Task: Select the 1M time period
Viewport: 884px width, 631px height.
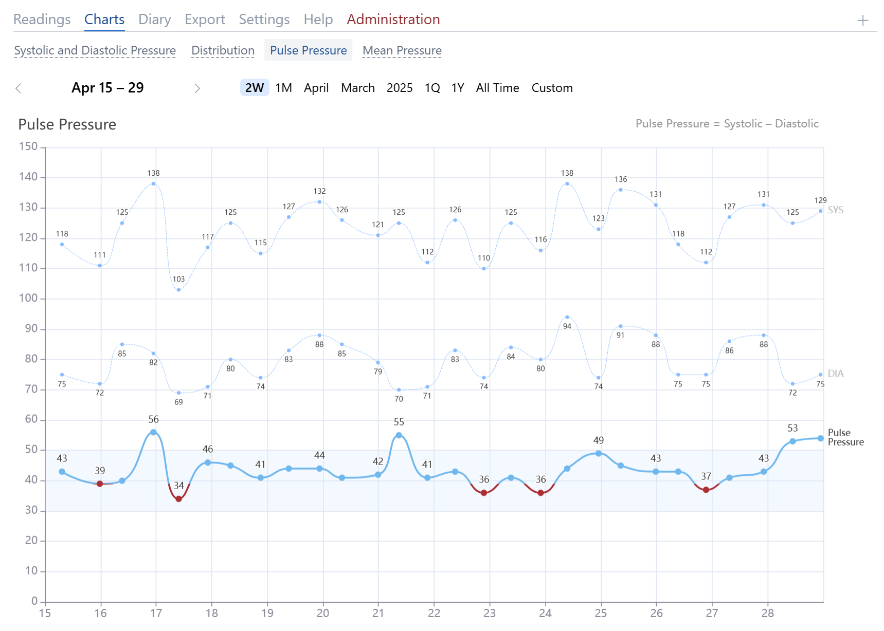Action: pyautogui.click(x=283, y=88)
